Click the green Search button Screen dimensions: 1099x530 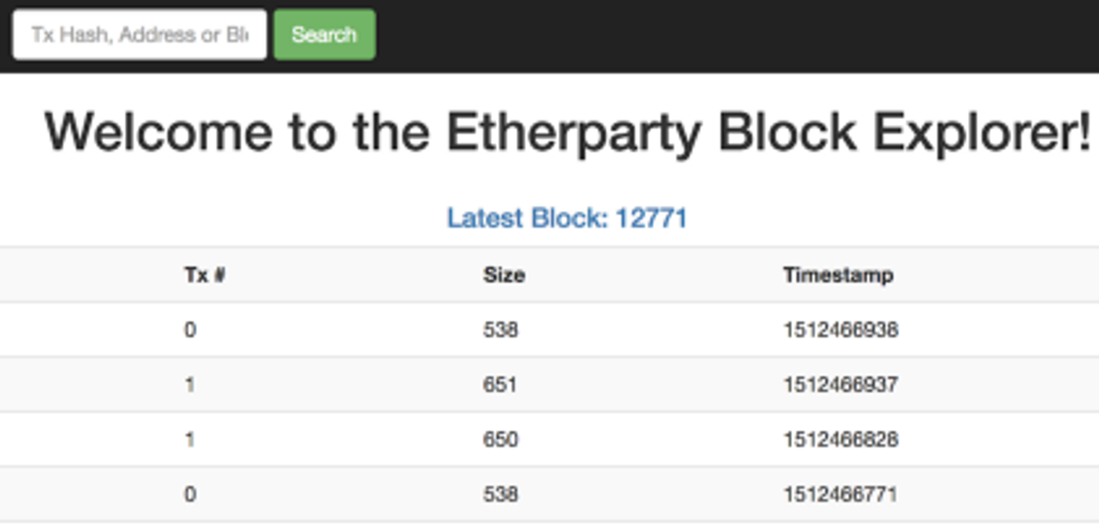click(x=323, y=34)
